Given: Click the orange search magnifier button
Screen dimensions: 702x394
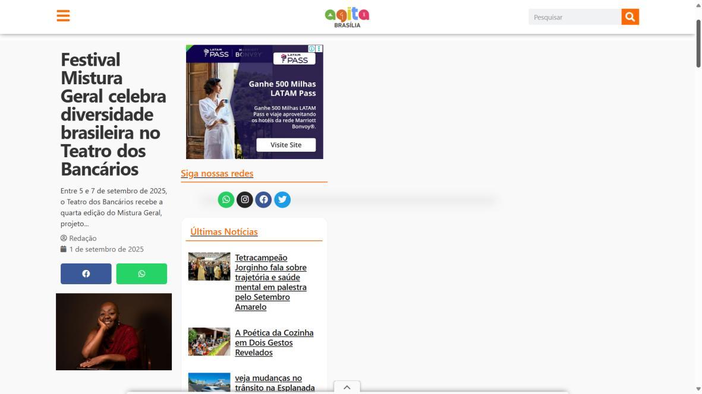Looking at the screenshot, I should click(x=630, y=17).
